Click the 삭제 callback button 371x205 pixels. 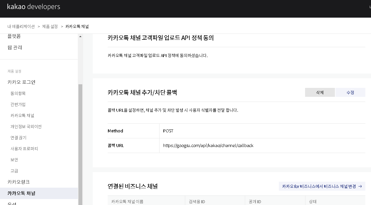pyautogui.click(x=320, y=92)
